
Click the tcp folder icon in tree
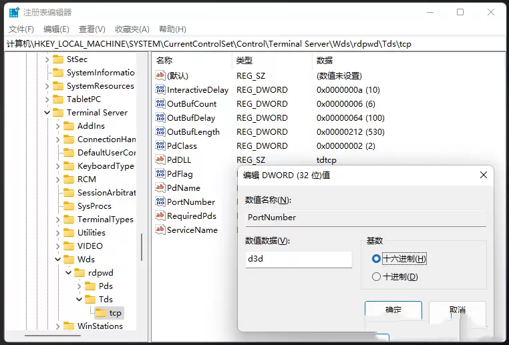click(x=101, y=313)
